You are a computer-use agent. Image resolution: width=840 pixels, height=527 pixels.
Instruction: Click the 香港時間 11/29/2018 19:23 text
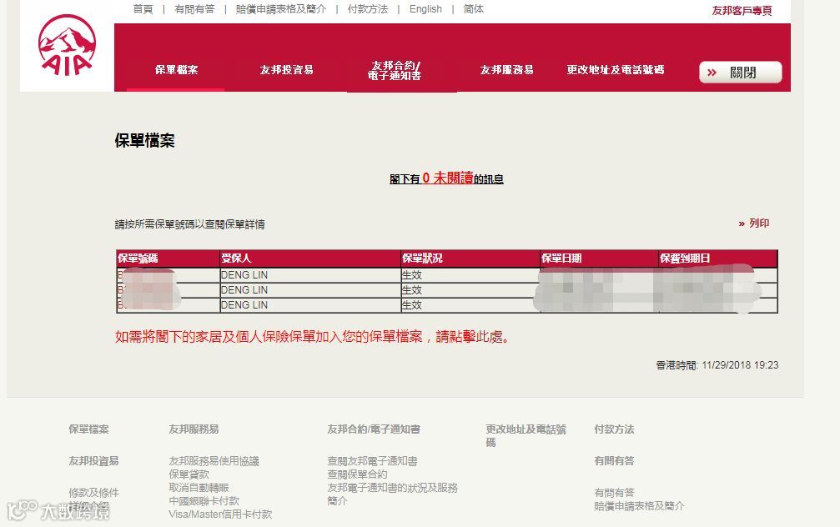pyautogui.click(x=717, y=365)
